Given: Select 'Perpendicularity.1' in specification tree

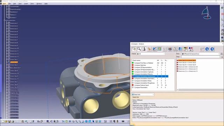Looking at the screenshot, I should click(x=15, y=9).
